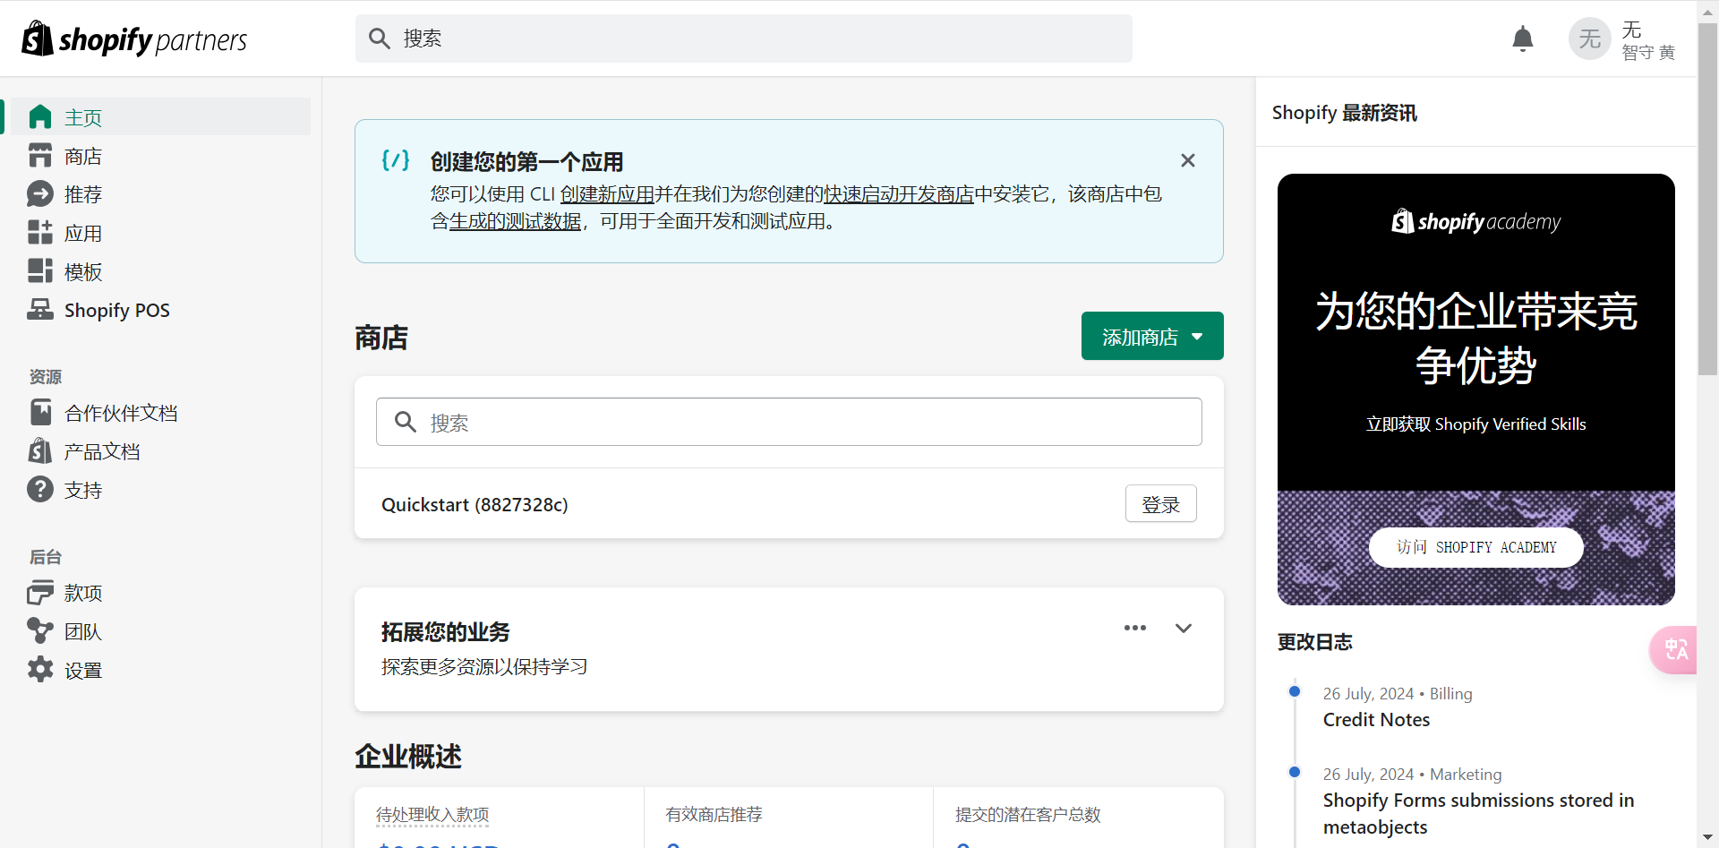Follow the 生成的测试数据 link
The image size is (1719, 848).
click(516, 221)
